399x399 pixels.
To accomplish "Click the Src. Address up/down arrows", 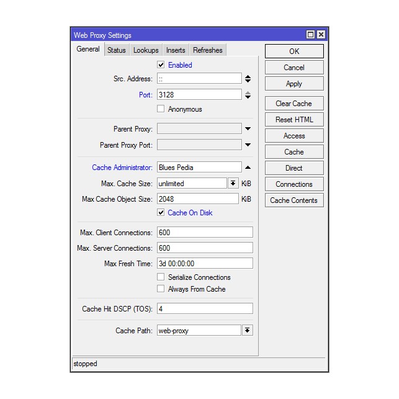I will coord(248,79).
